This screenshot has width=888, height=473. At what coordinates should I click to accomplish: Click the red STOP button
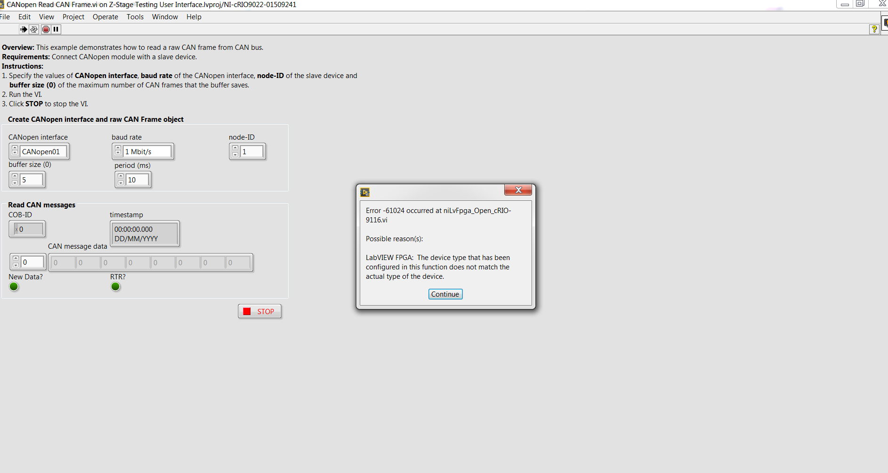pos(260,311)
